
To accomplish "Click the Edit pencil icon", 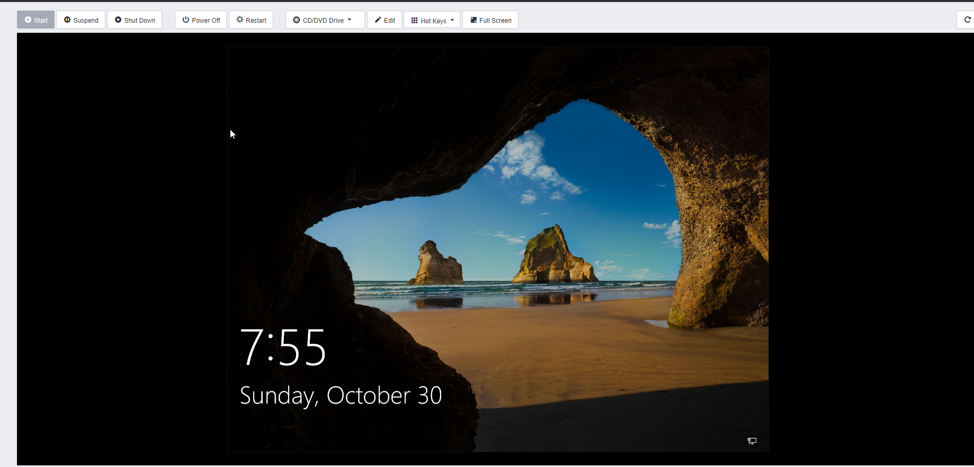I will pos(378,20).
